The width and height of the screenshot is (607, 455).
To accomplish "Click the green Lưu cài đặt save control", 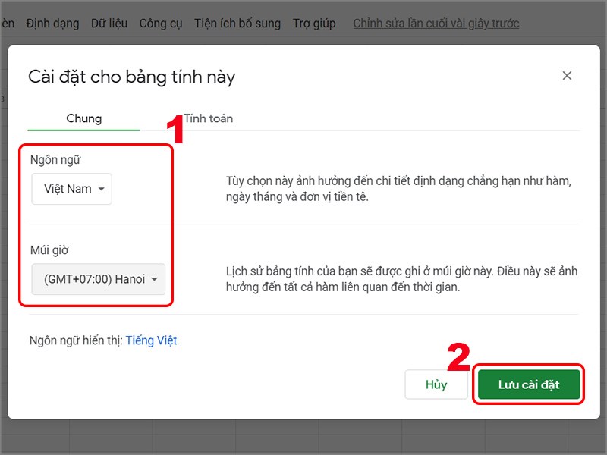I will pos(529,384).
